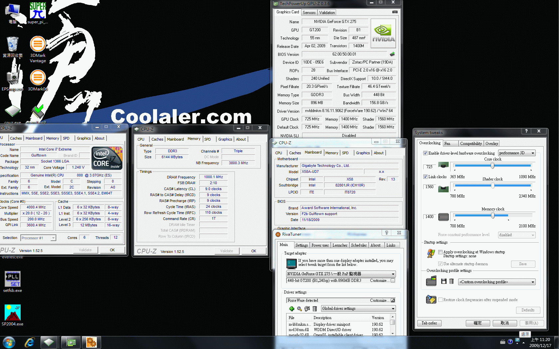The height and width of the screenshot is (349, 559).
Task: Open the Compatibility tab in System tweaks
Action: 471,144
